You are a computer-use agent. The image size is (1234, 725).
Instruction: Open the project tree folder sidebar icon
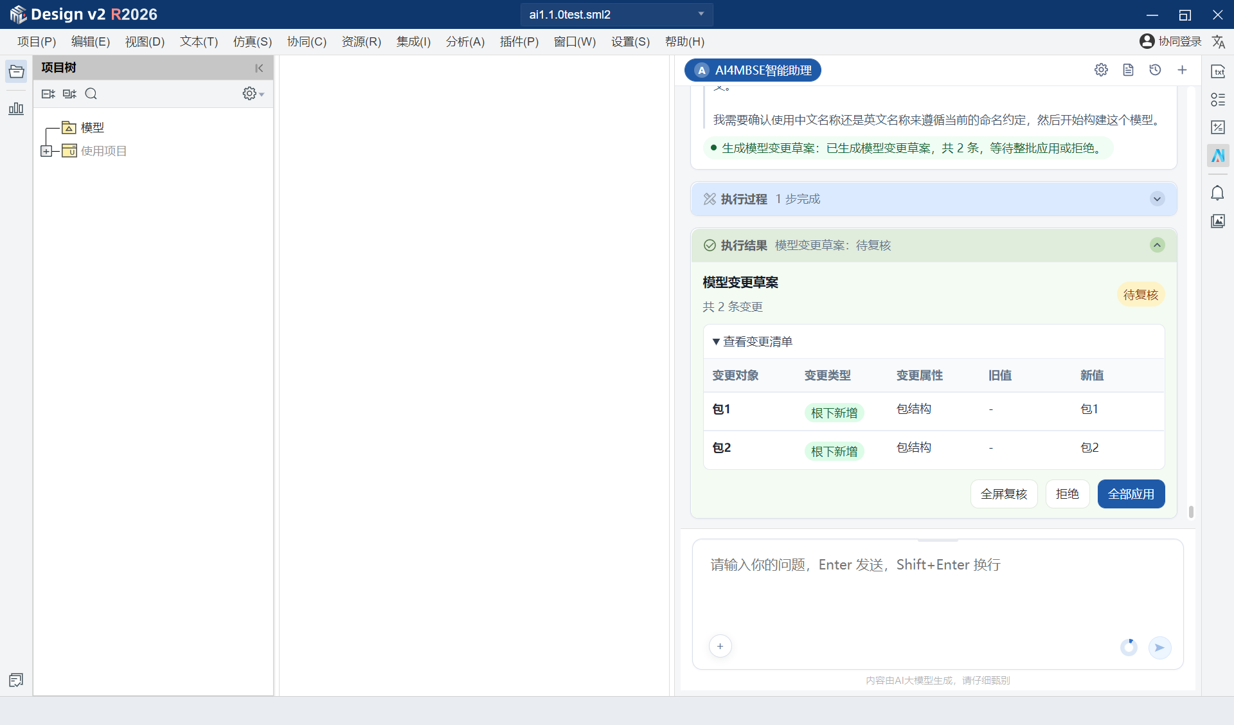[16, 71]
